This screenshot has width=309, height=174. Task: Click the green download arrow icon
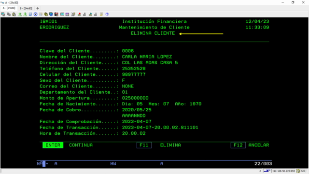[25, 14]
